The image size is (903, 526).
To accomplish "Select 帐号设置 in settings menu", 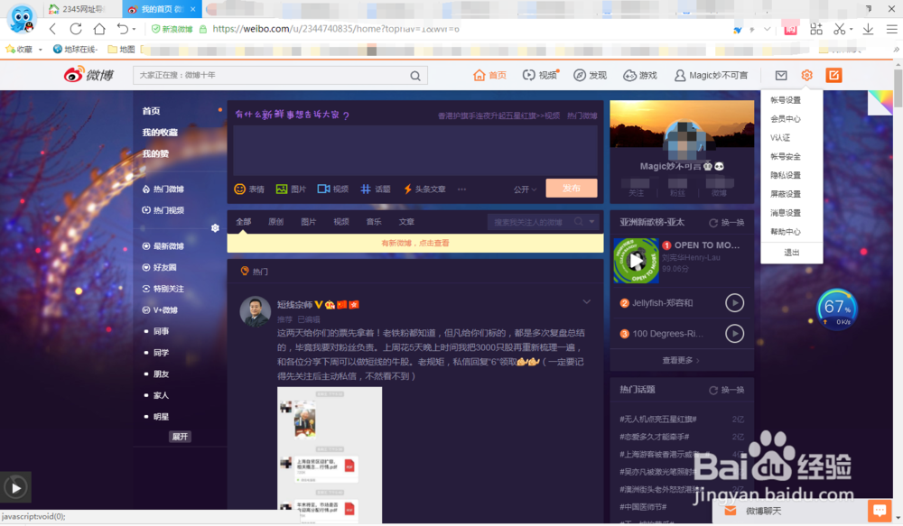I will point(786,100).
